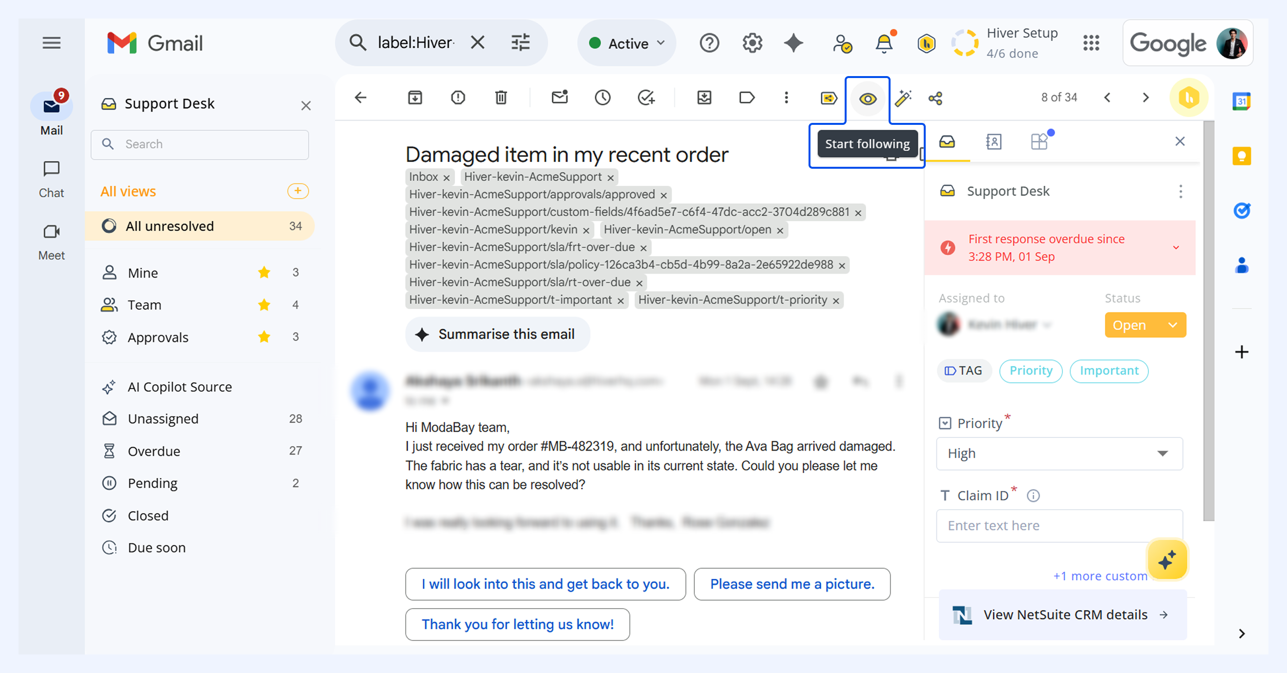The width and height of the screenshot is (1287, 673).
Task: Open the Hiver AI sparkle floating button
Action: [x=1167, y=560]
